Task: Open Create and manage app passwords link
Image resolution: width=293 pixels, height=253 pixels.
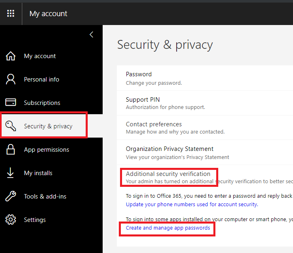Action: pos(168,228)
